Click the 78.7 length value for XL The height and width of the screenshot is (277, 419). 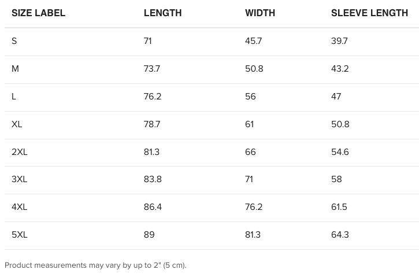[x=152, y=124]
